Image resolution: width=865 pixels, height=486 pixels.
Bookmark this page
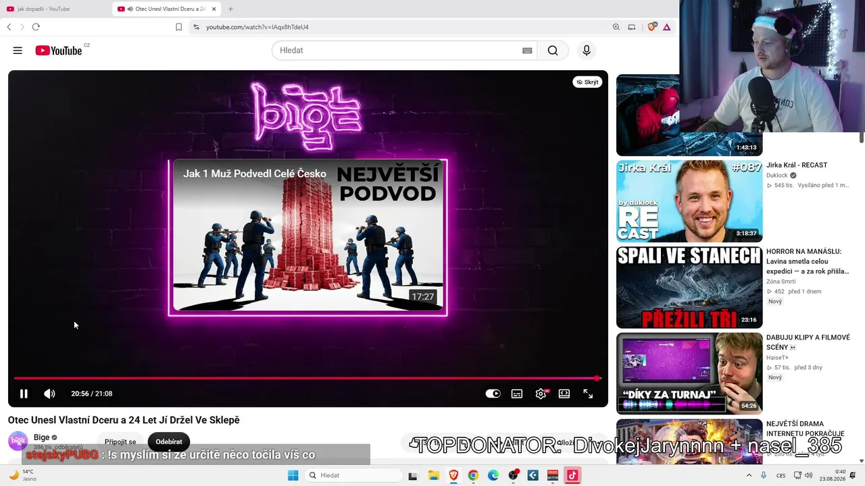click(x=178, y=27)
